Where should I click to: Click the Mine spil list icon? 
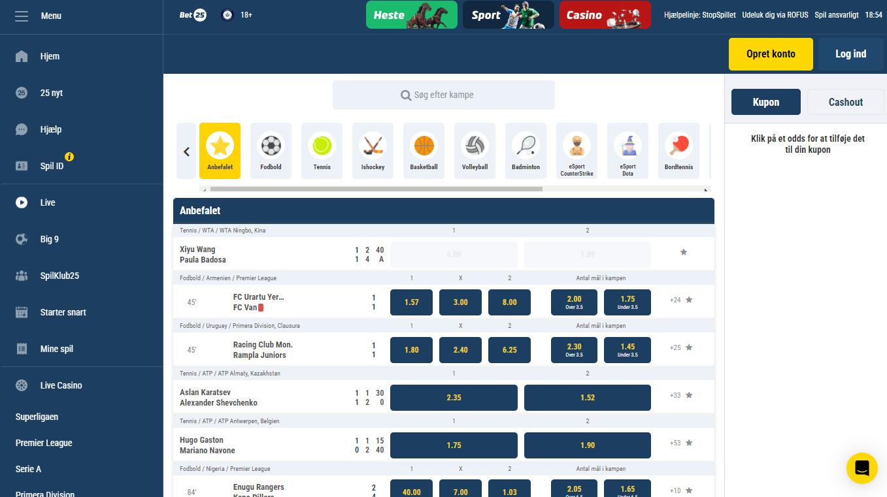pyautogui.click(x=22, y=349)
